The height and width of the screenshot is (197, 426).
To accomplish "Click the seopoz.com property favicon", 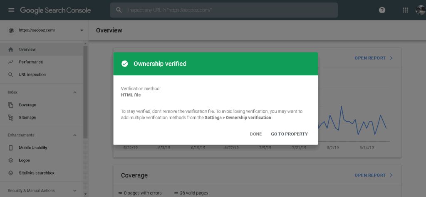I will [11, 30].
